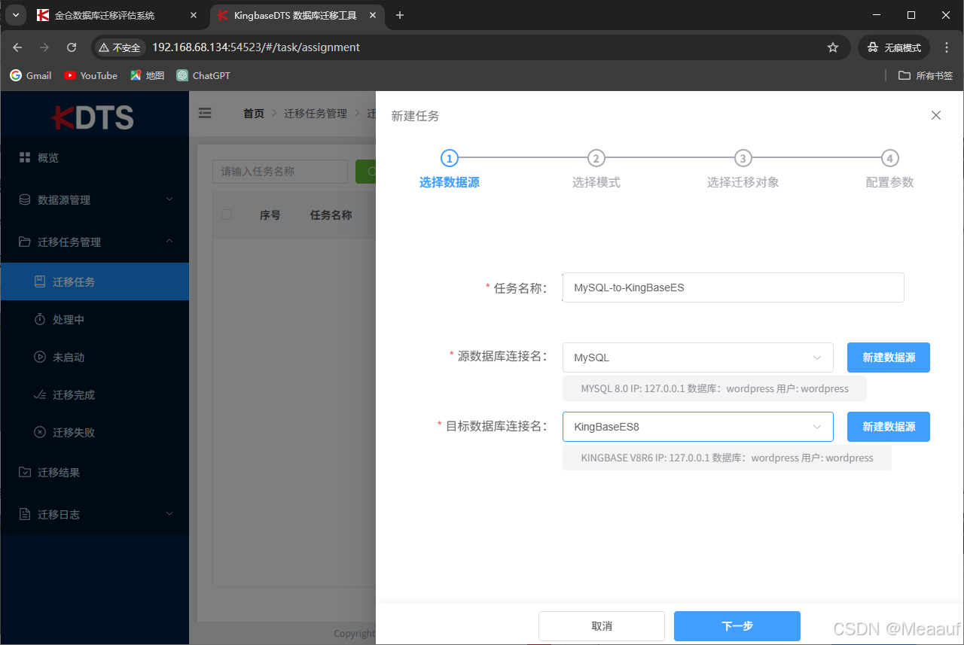Select 迁移任务 menu item
The width and height of the screenshot is (964, 645).
point(94,281)
